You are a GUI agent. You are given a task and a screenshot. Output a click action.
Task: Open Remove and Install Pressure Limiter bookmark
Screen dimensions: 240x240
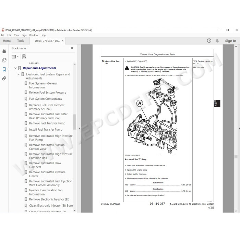(47, 174)
